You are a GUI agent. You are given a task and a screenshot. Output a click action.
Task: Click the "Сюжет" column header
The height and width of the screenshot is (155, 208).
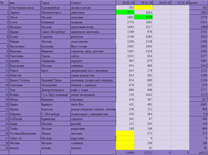click(x=93, y=3)
